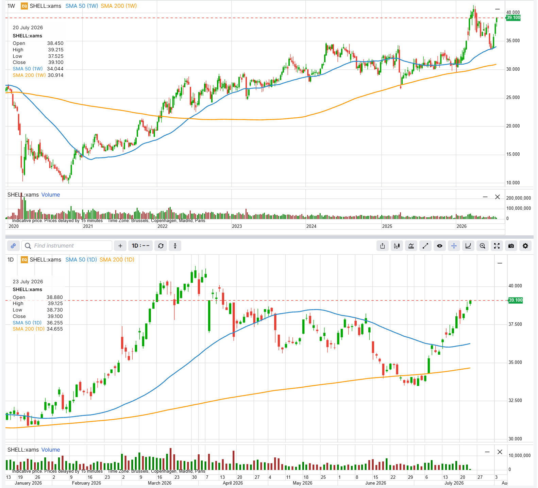Click daily High value 39.125
This screenshot has height=488, width=538.
[x=55, y=303]
